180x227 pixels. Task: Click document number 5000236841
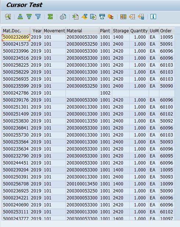[16, 128]
